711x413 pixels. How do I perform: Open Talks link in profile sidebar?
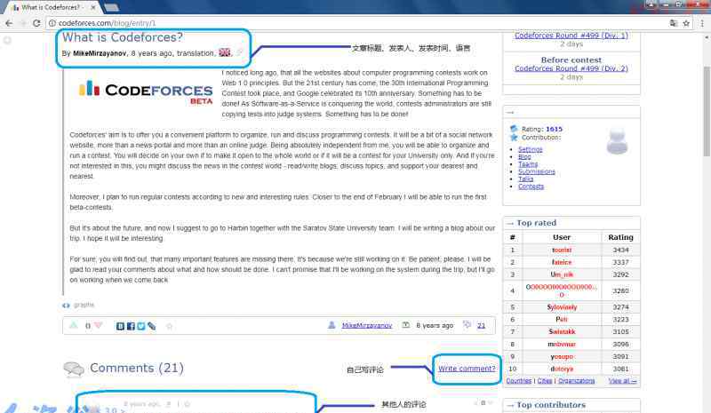point(525,179)
